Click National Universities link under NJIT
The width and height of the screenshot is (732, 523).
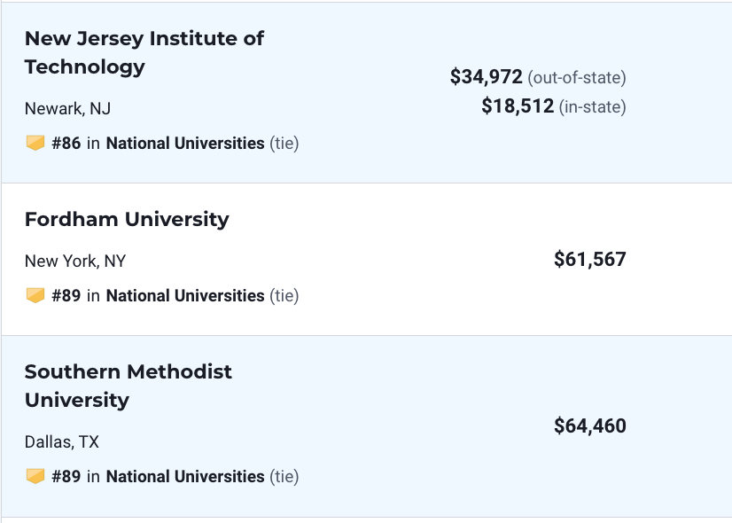pyautogui.click(x=185, y=143)
